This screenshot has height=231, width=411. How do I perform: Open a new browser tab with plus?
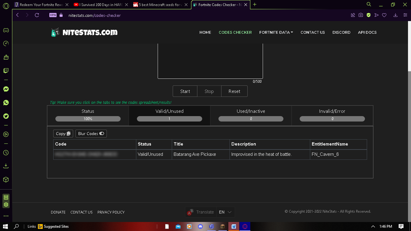[x=254, y=4]
